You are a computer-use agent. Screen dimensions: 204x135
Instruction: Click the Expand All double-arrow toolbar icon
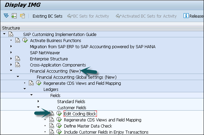tap(6, 16)
